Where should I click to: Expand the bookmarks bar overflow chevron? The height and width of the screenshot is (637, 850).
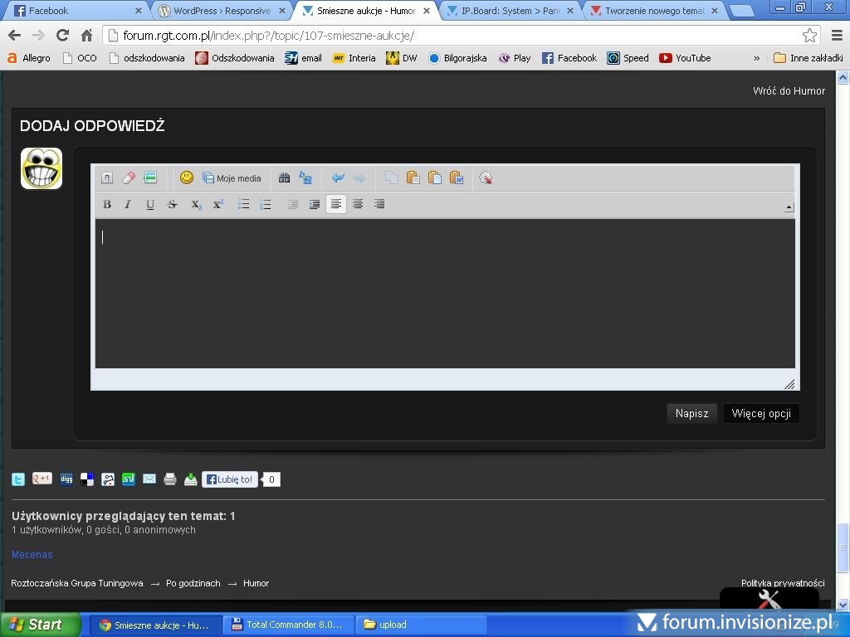756,58
